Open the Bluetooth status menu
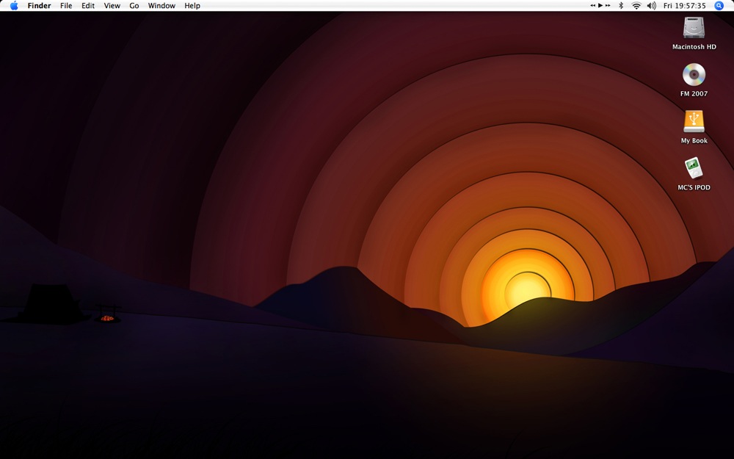 pos(621,6)
